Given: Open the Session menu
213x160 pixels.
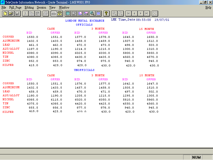Looking at the screenshot, I should (x=42, y=7).
